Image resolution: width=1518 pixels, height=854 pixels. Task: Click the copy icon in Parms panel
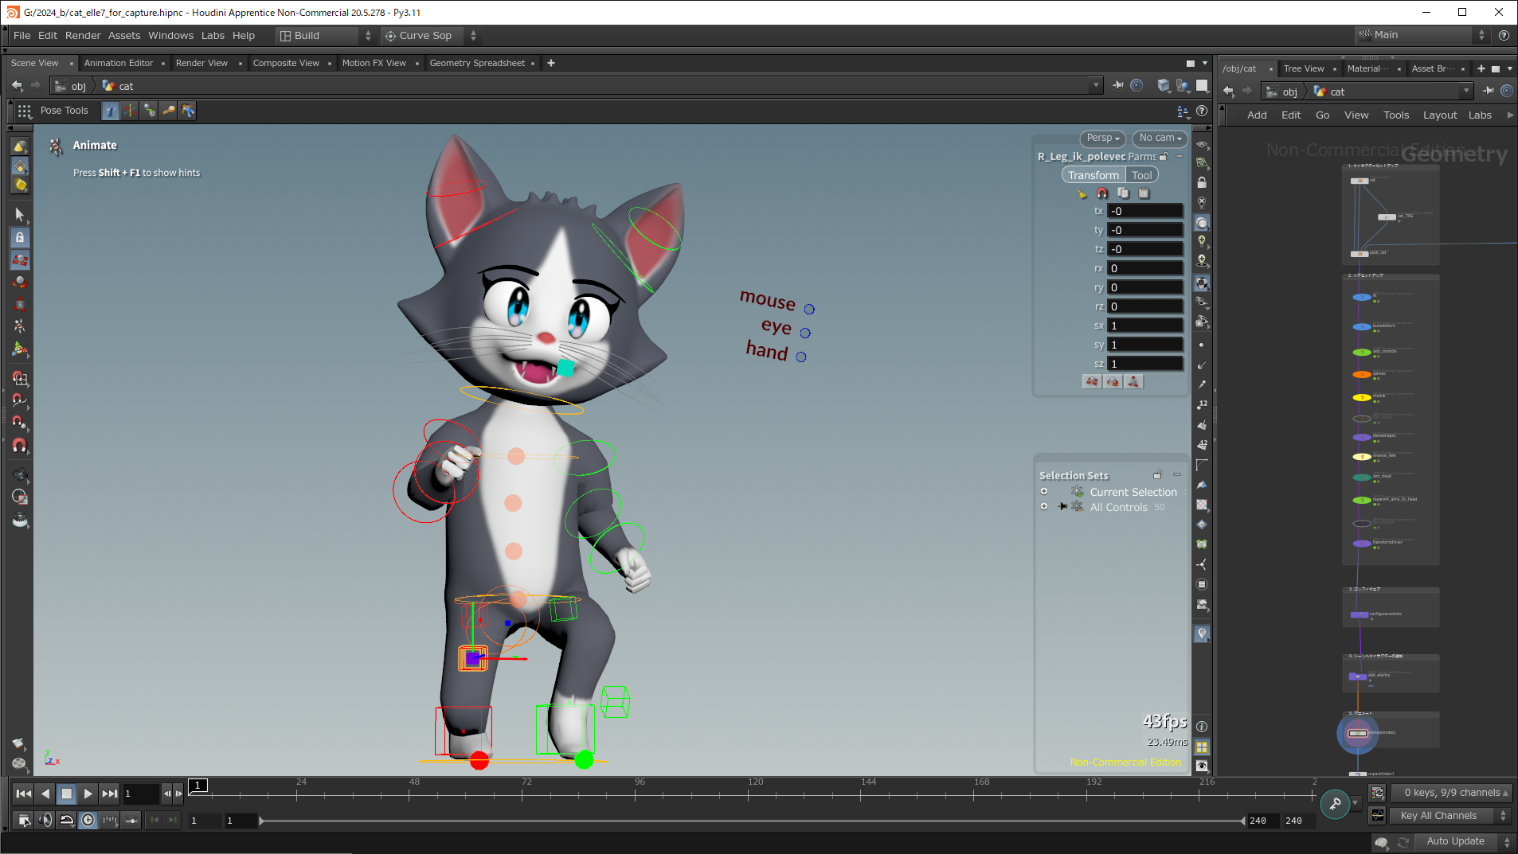coord(1123,193)
